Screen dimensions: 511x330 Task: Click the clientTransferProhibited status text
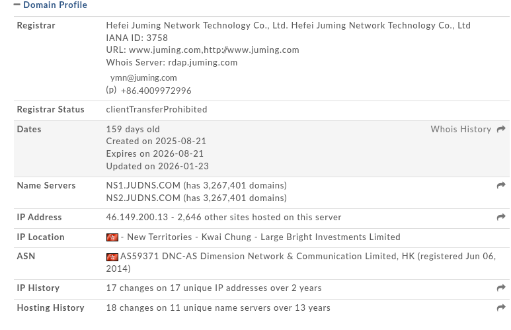point(157,110)
